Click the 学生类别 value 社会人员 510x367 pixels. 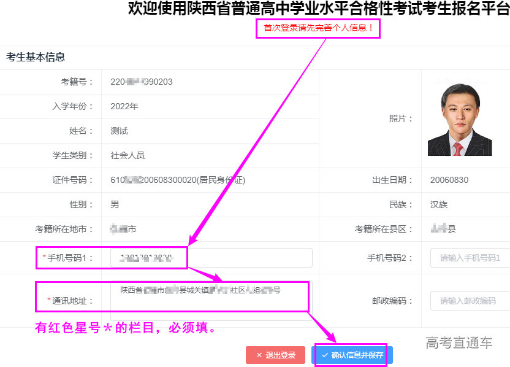point(128,155)
